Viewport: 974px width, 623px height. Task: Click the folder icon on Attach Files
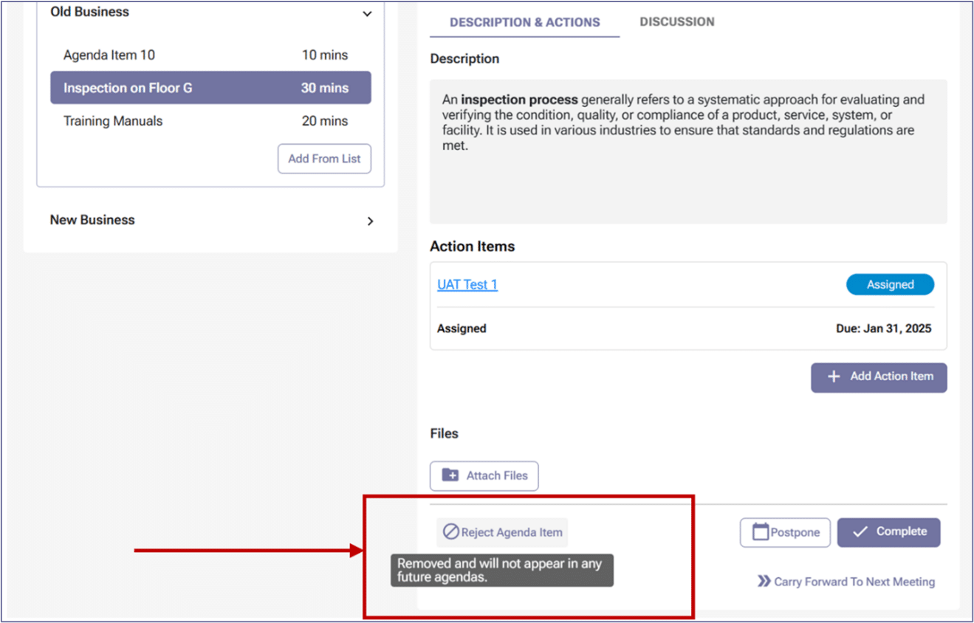[x=450, y=475]
